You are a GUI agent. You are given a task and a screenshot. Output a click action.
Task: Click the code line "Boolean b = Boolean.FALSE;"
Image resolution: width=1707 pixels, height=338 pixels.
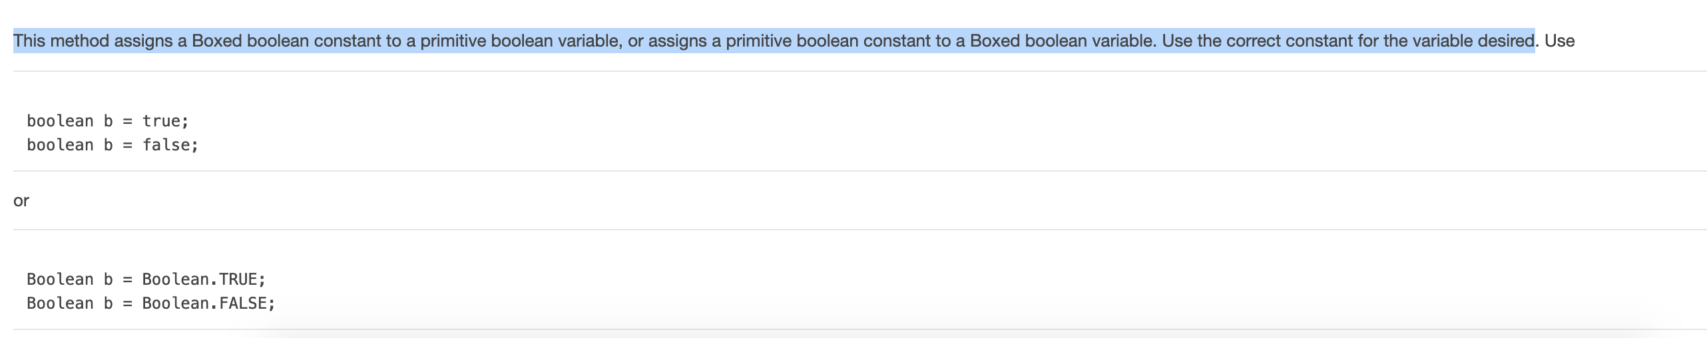click(150, 303)
